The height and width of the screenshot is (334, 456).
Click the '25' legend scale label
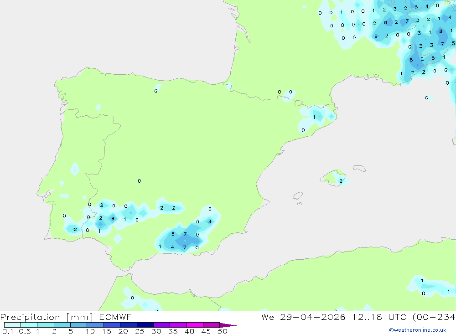point(140,331)
